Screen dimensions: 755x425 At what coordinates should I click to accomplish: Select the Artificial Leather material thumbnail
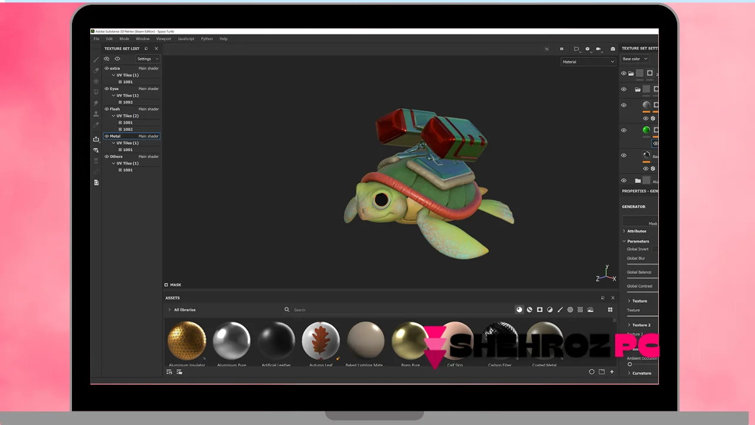click(x=276, y=341)
